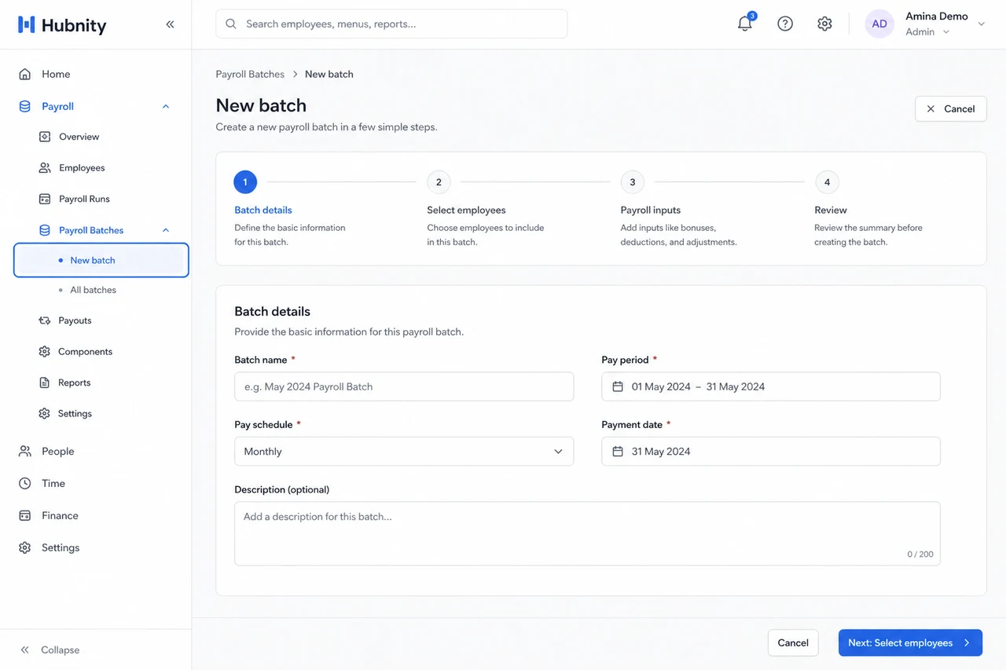Click the Collapse button at sidebar bottom
Screen dimensions: 1006x670
coord(50,650)
